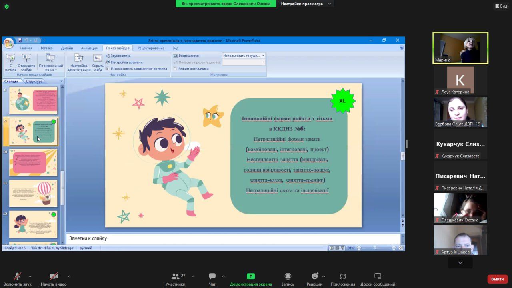Click the main slide vertical scrollbar
The height and width of the screenshot is (288, 512).
(x=403, y=156)
